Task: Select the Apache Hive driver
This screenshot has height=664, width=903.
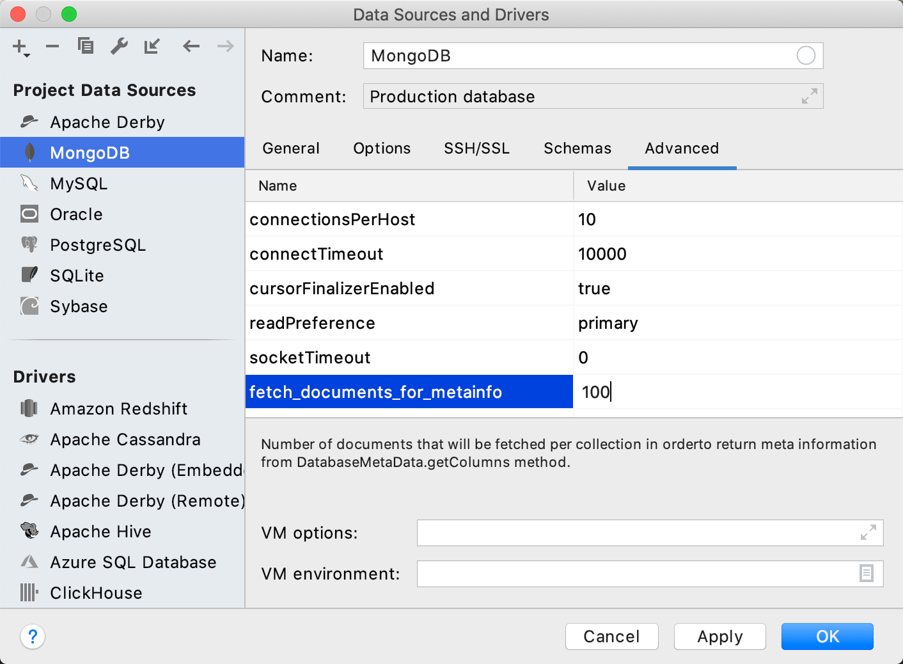Action: 100,531
